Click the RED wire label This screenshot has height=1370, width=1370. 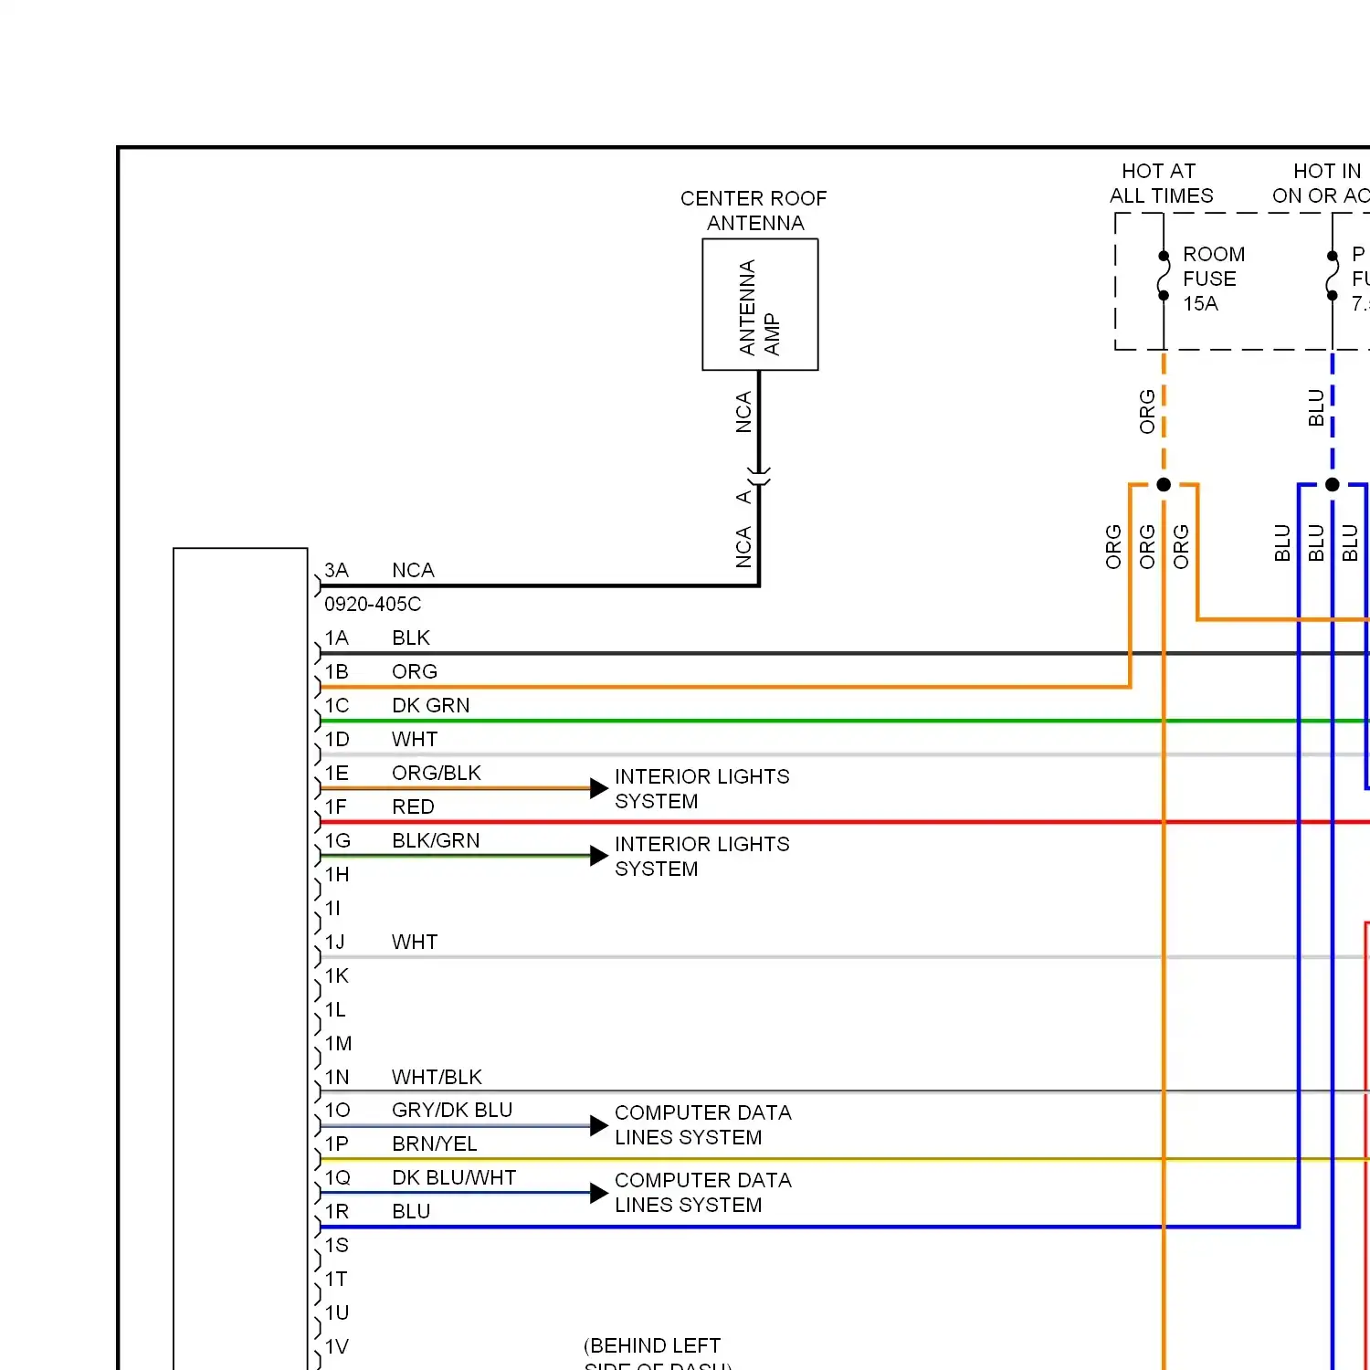pyautogui.click(x=413, y=807)
